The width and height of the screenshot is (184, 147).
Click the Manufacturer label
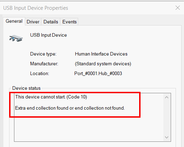pos(44,64)
